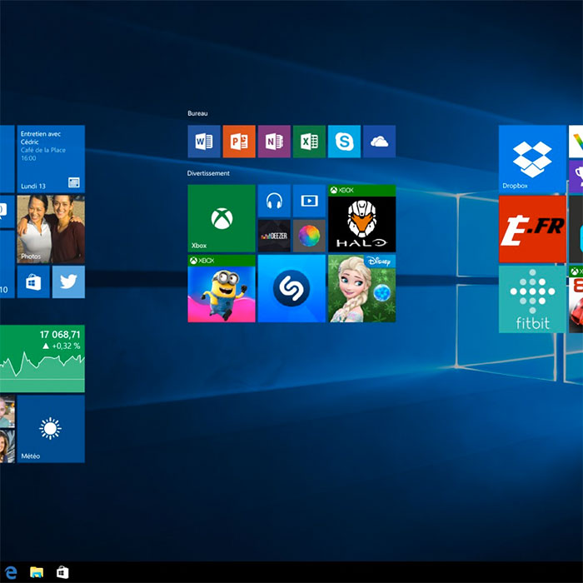This screenshot has width=583, height=583.
Task: Open the large green Xbox tile
Action: (x=222, y=218)
